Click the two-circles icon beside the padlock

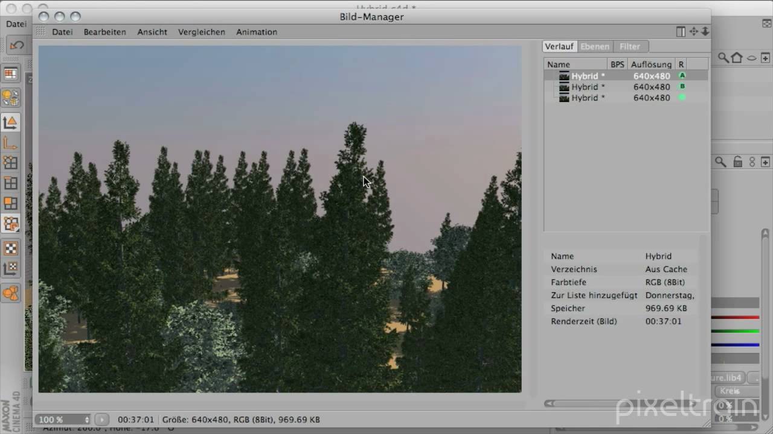(752, 162)
